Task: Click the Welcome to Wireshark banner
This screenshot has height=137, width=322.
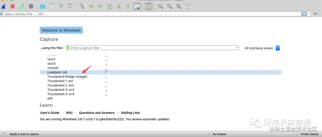Action: (61, 30)
